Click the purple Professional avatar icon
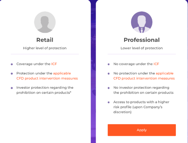Viewport: 188px width, 143px height. (x=142, y=22)
